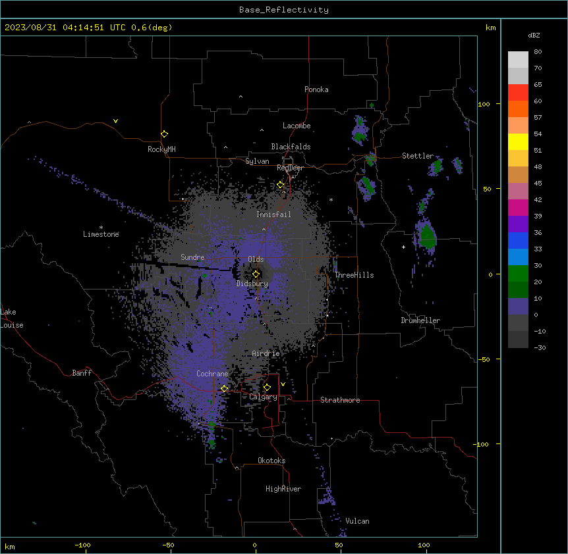This screenshot has height=554, width=568.
Task: Click the Airdrie city label
Action: (x=266, y=353)
